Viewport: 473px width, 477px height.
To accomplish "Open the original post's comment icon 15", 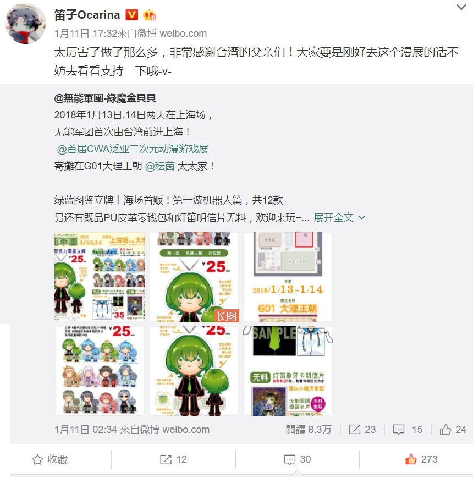I will pos(408,430).
